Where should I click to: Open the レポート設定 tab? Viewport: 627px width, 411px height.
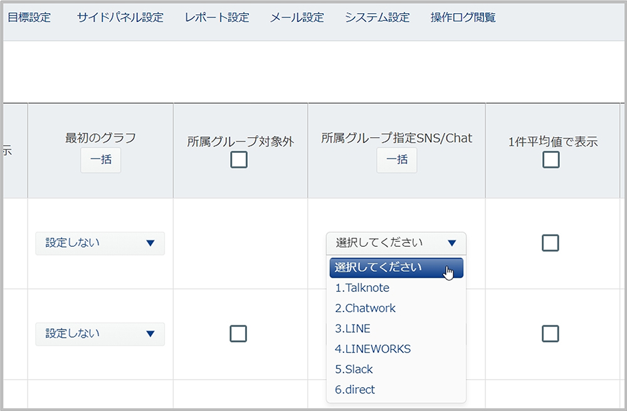(x=217, y=18)
